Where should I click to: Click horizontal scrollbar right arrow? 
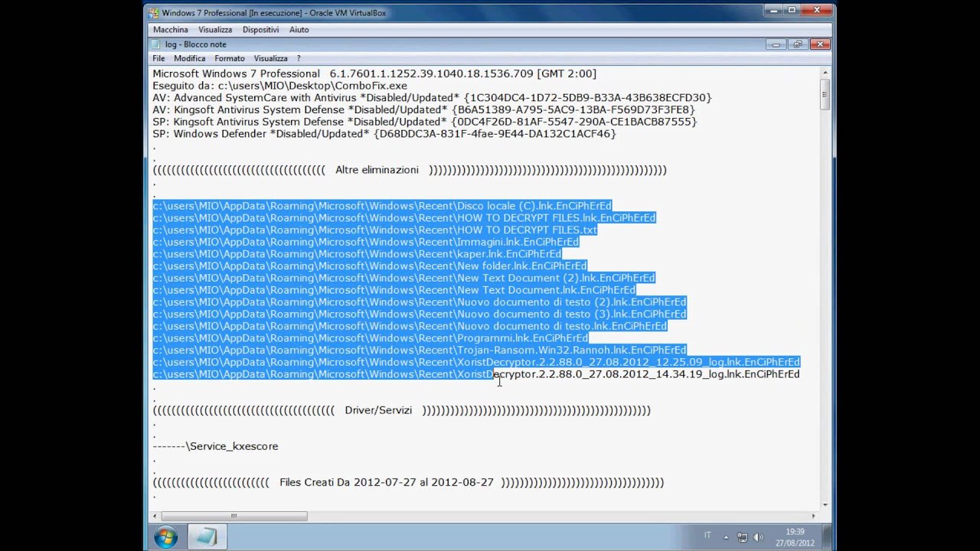(813, 516)
